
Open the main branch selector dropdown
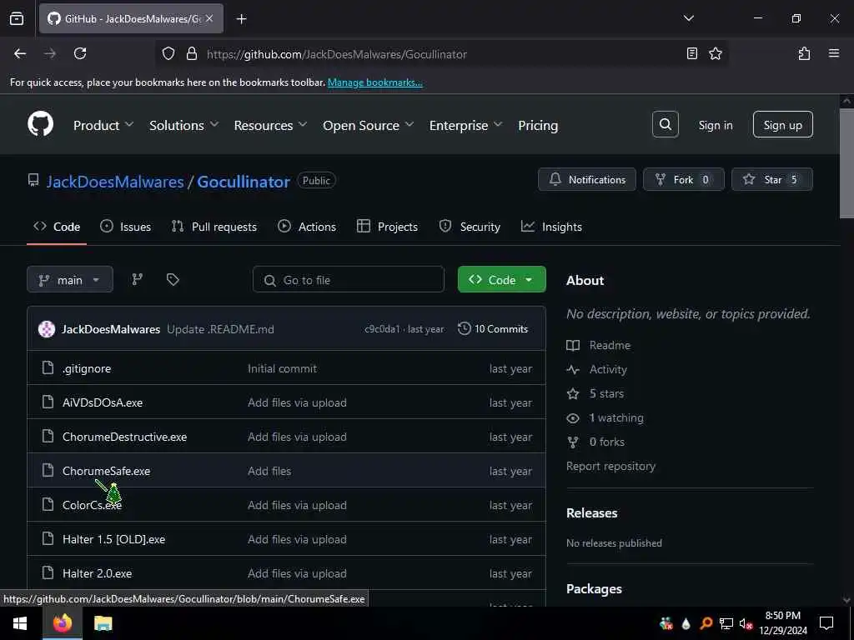tap(70, 279)
